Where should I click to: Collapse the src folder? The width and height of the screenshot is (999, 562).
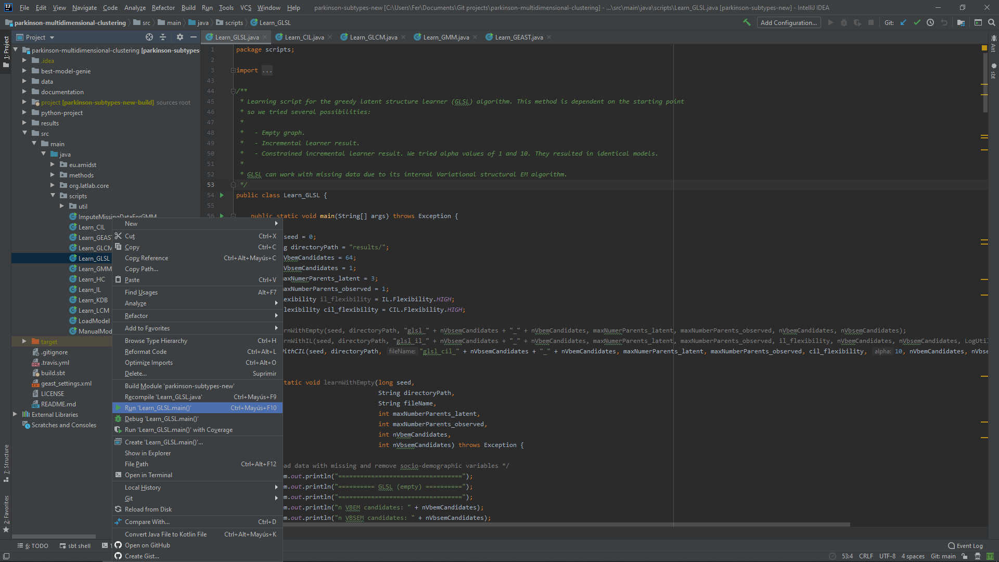[24, 133]
